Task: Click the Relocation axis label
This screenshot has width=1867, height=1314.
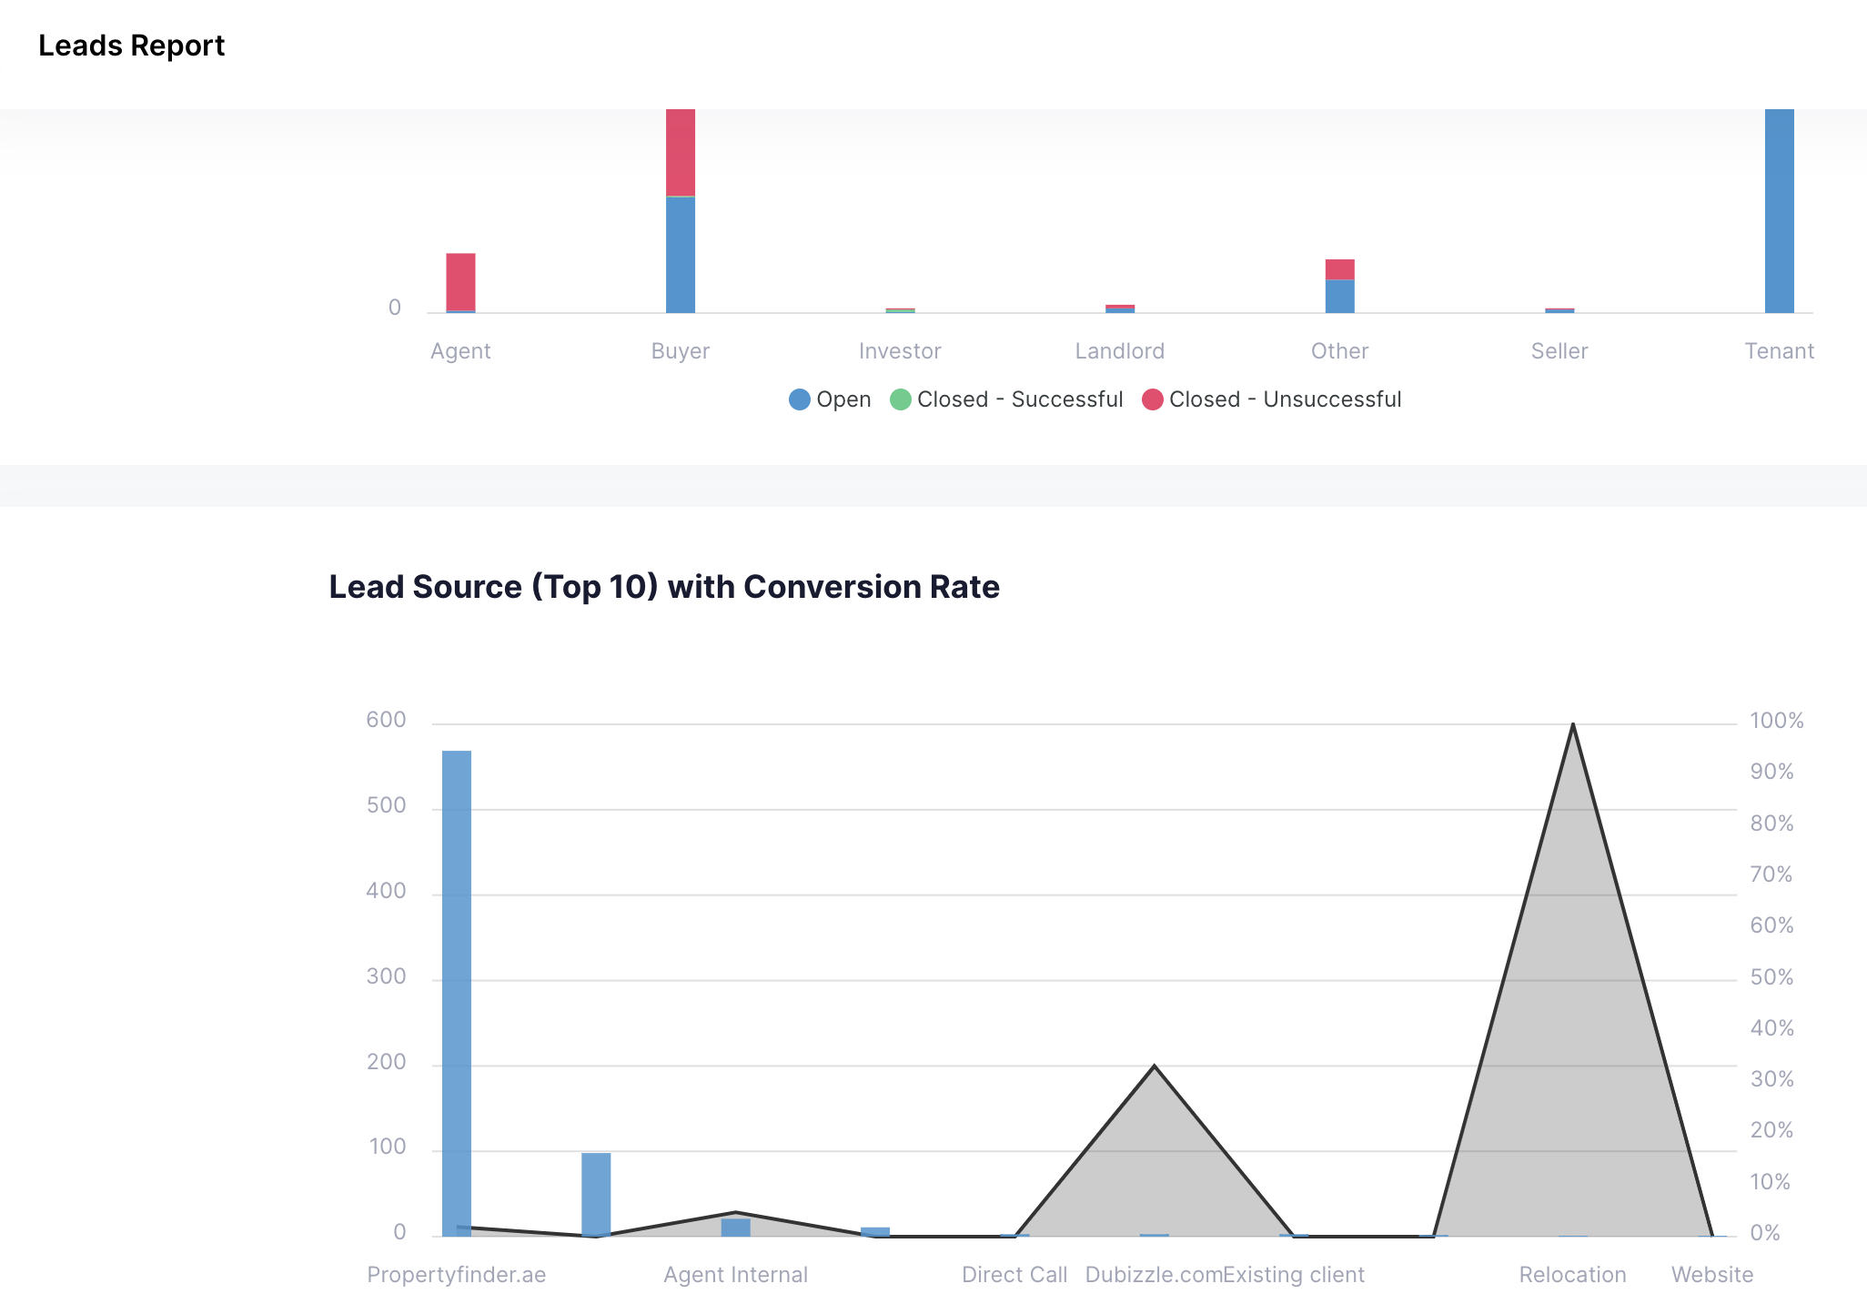Action: 1573,1275
